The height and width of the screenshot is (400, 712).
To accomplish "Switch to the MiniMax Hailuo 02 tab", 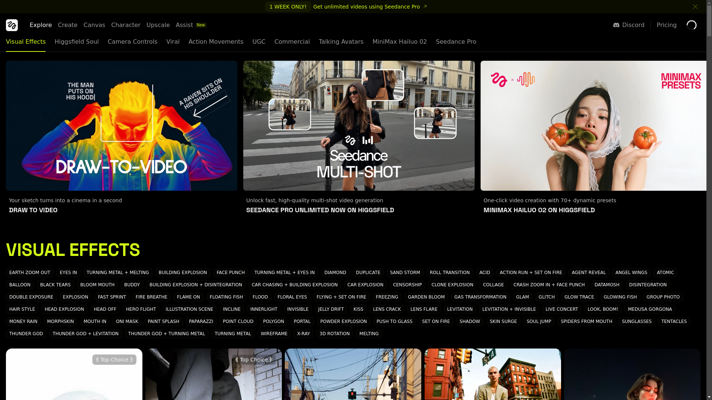I will (399, 42).
